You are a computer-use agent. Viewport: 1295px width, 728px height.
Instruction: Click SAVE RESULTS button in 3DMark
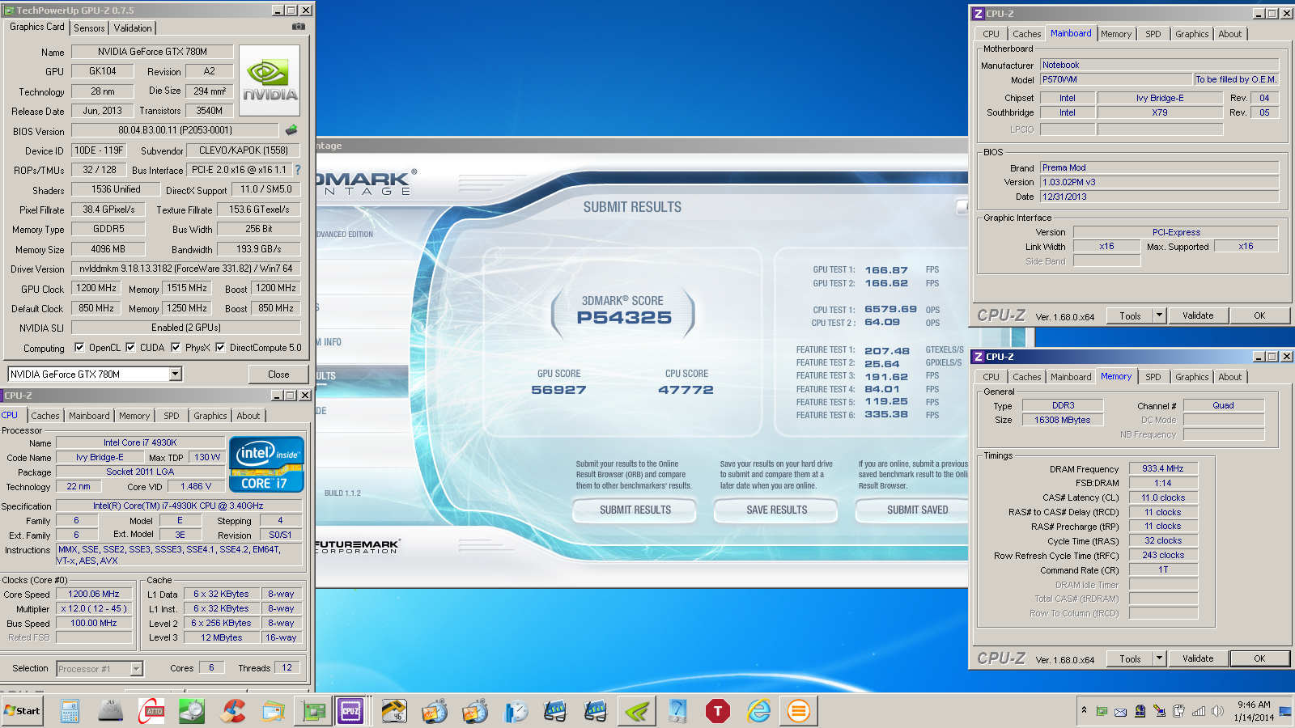[777, 510]
